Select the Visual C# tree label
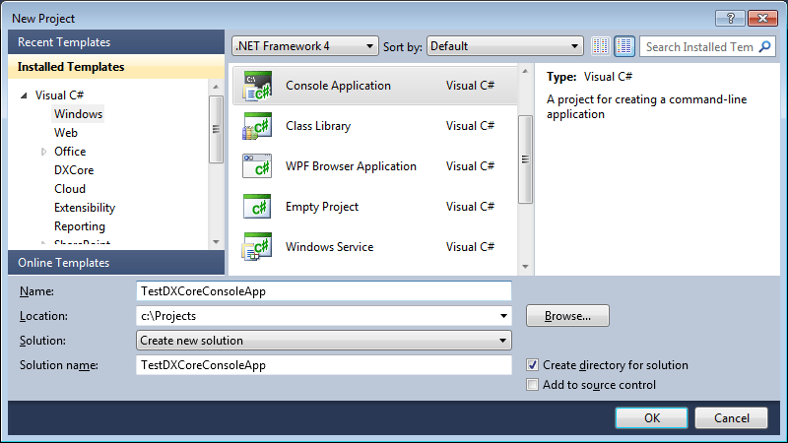Screen dimensions: 788x443 [59, 95]
